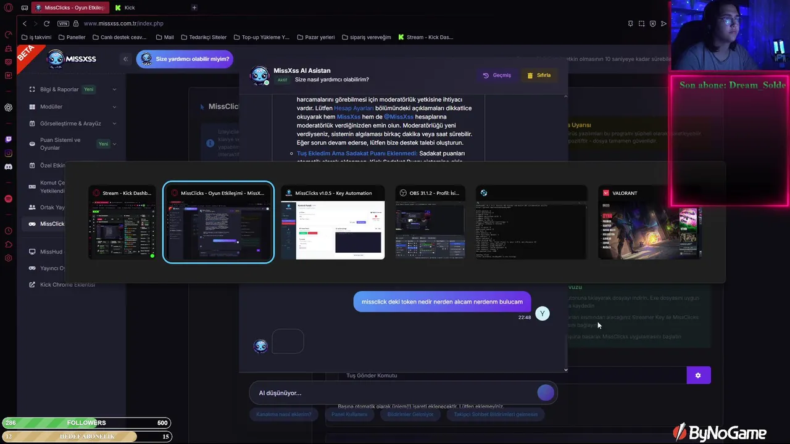790x444 pixels.
Task: Click Takipçi Sohbet Bildirimleri gelmesin chip
Action: click(496, 414)
